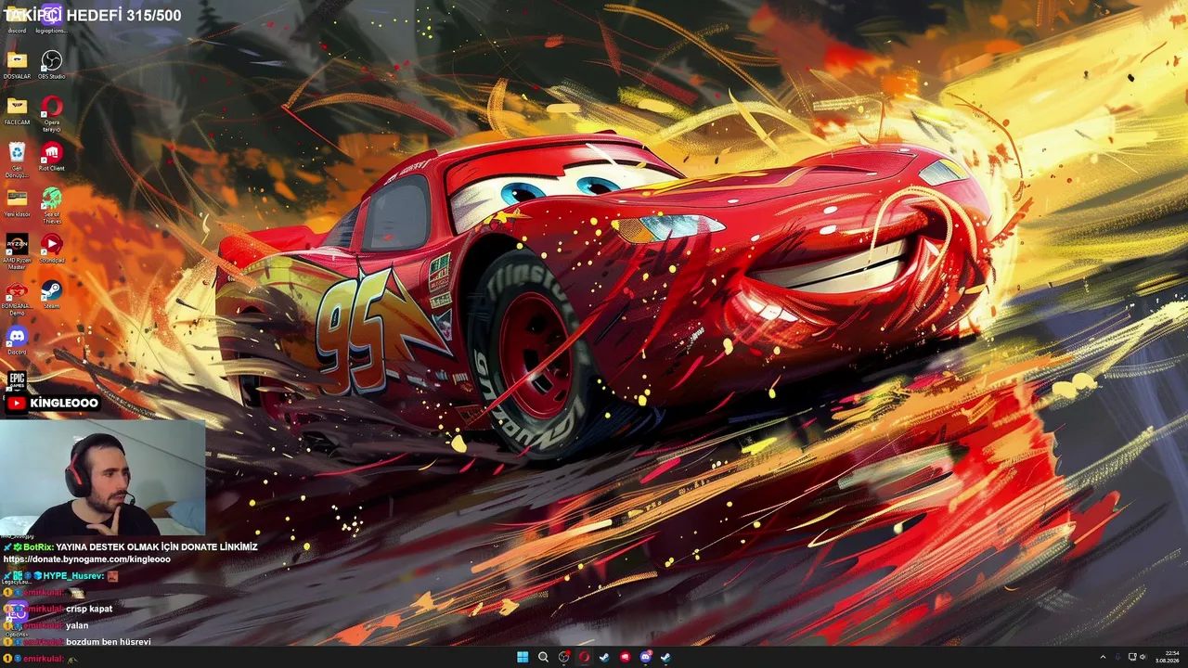Click the donate.bynogame.com/kingleooo link text

tap(87, 559)
